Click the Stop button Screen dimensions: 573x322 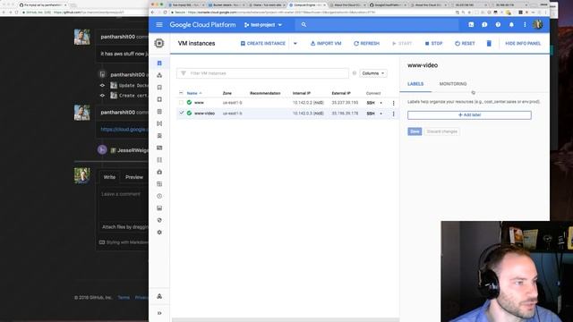[433, 44]
